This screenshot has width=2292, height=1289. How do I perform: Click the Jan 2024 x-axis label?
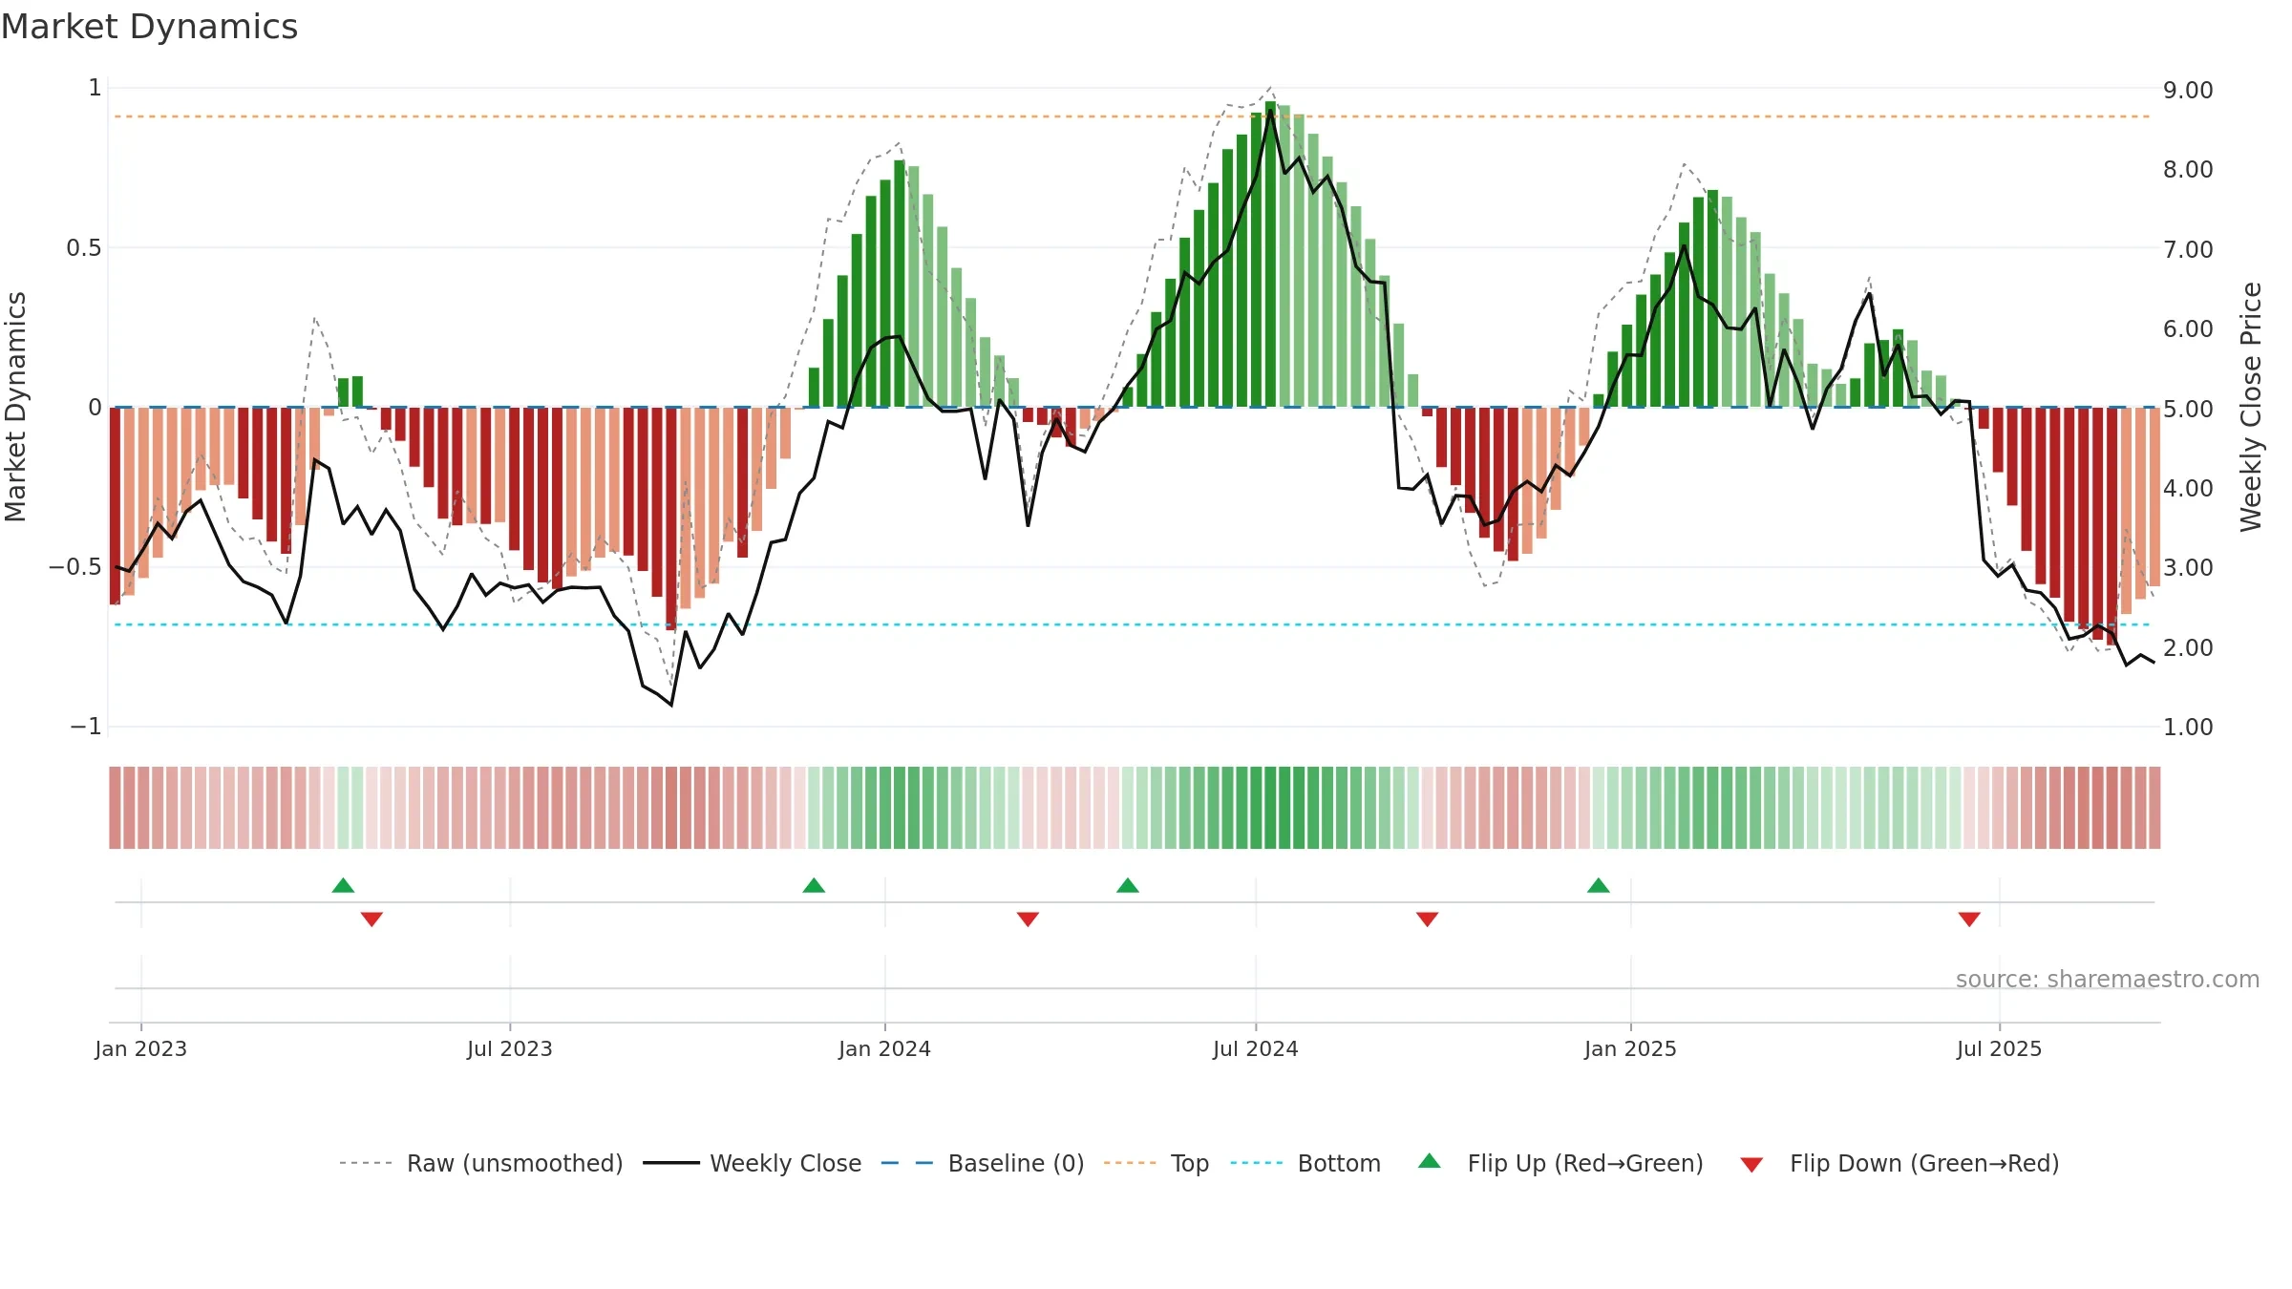(884, 1048)
